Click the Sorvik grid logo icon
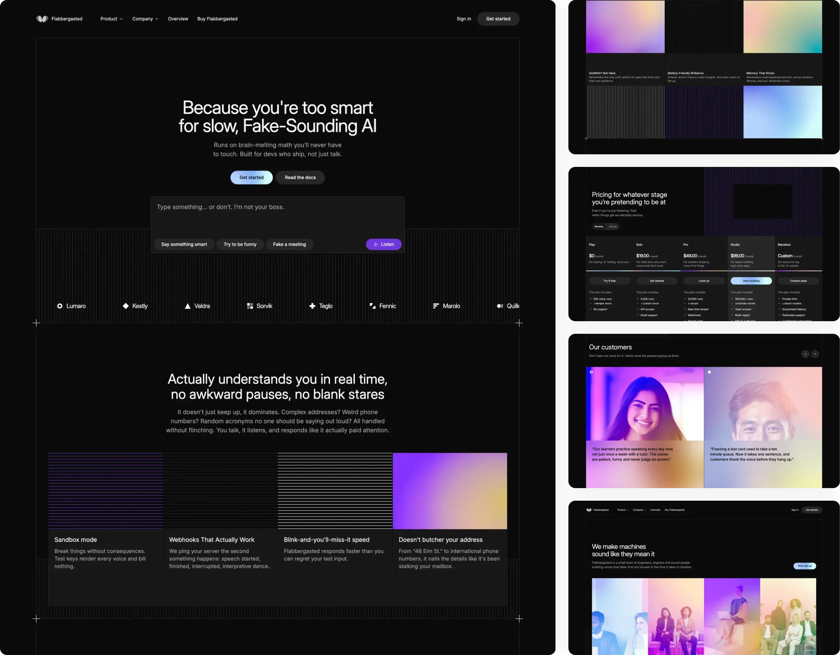The image size is (840, 655). (250, 306)
